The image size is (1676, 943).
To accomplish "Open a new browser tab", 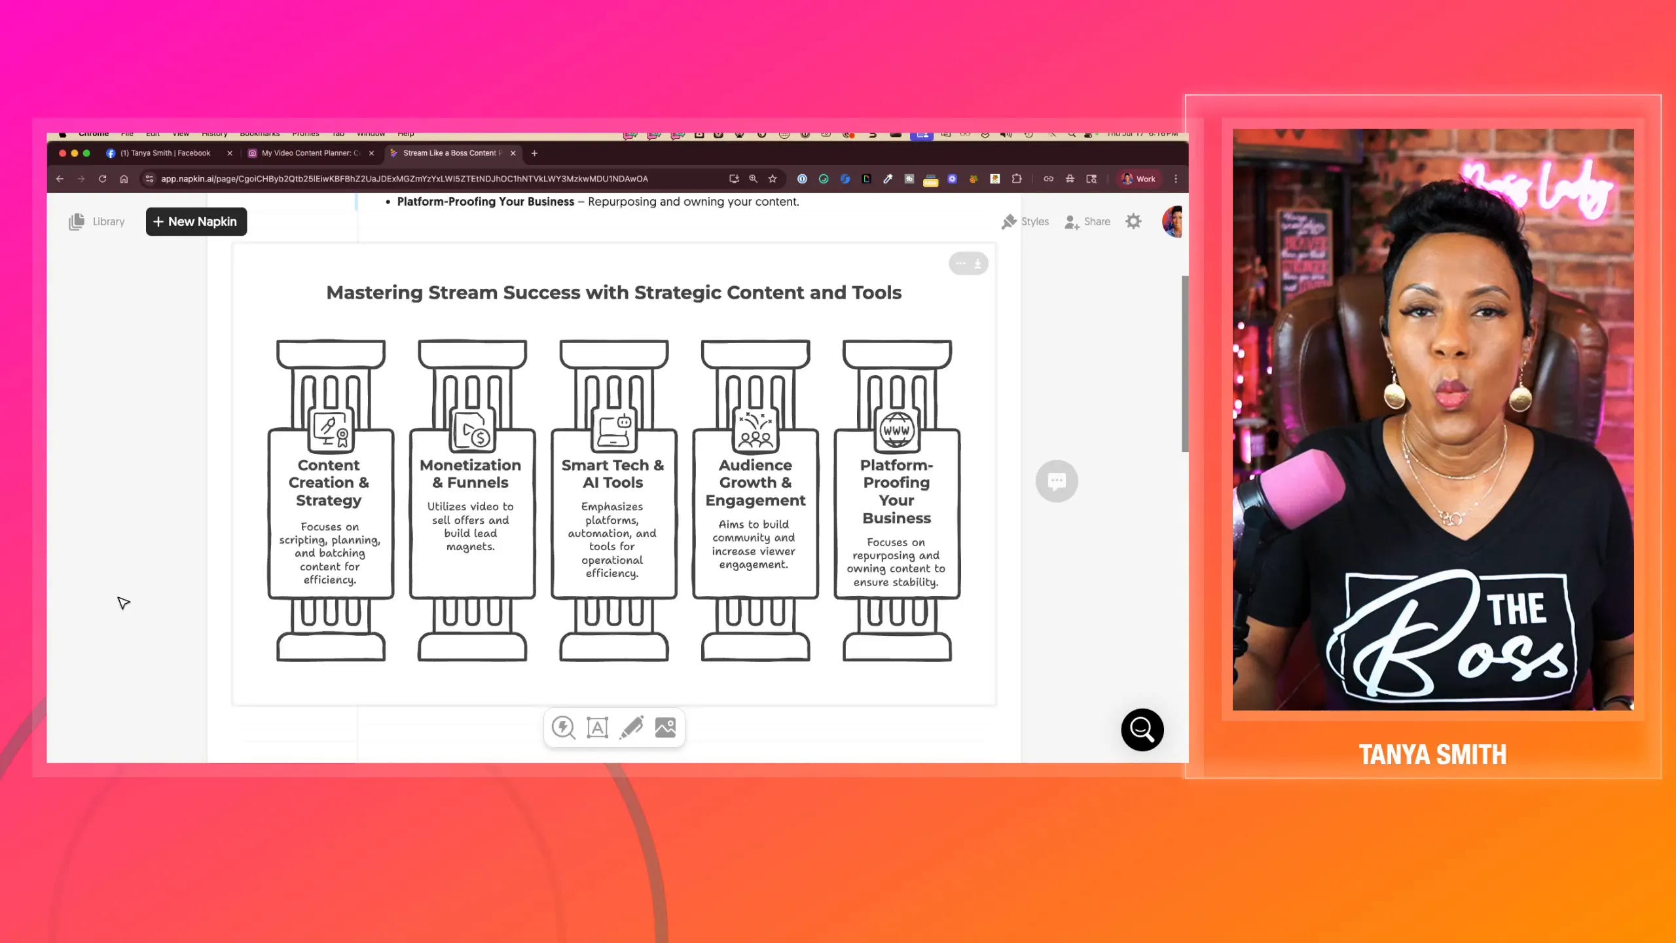I will click(x=534, y=153).
